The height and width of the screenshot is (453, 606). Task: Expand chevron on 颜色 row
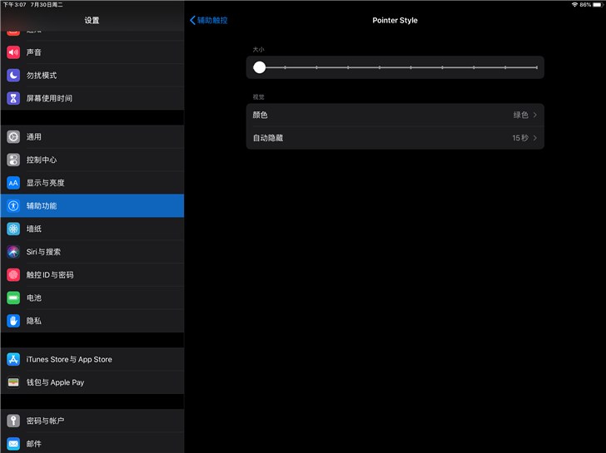click(535, 115)
